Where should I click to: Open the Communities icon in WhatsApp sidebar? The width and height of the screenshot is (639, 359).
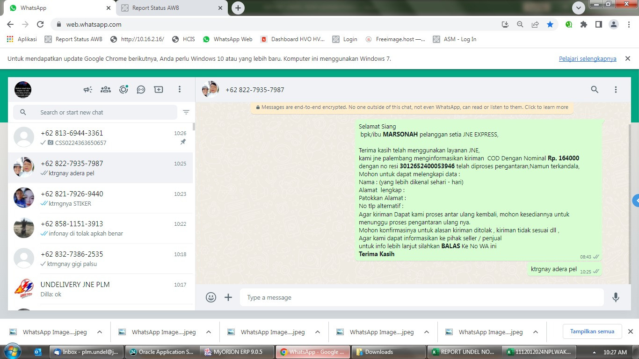click(106, 89)
